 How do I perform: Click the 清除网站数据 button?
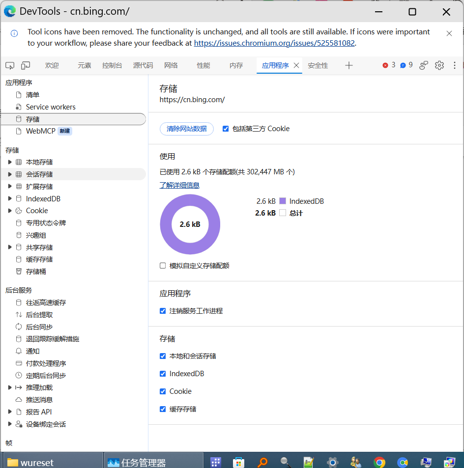[x=186, y=129]
